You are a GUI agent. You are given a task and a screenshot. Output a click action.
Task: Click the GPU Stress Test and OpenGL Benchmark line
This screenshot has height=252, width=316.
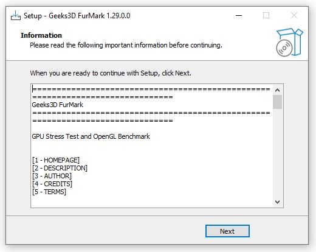coord(91,136)
